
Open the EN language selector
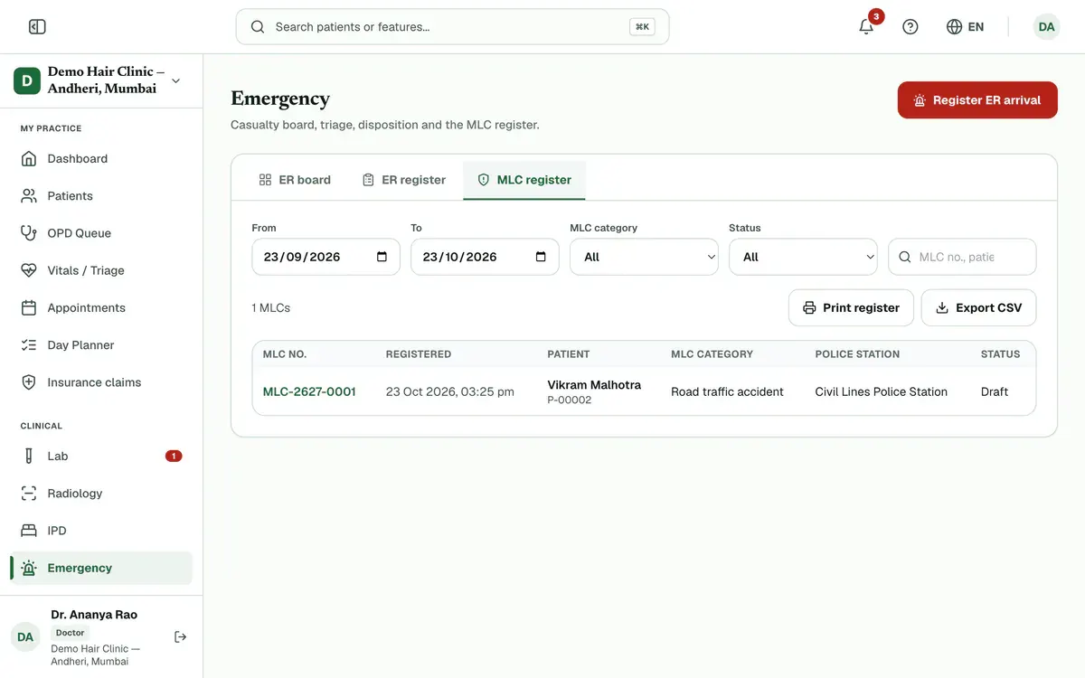[x=965, y=27]
